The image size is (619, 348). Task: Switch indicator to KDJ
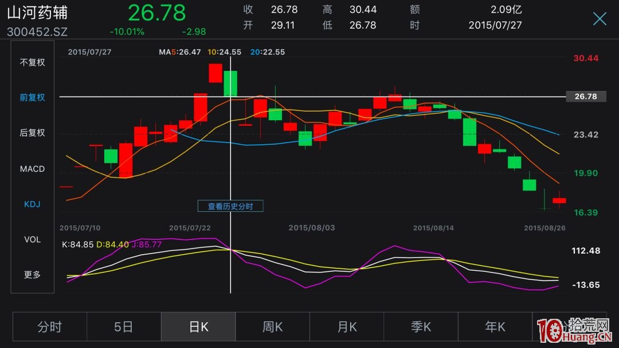(x=33, y=204)
